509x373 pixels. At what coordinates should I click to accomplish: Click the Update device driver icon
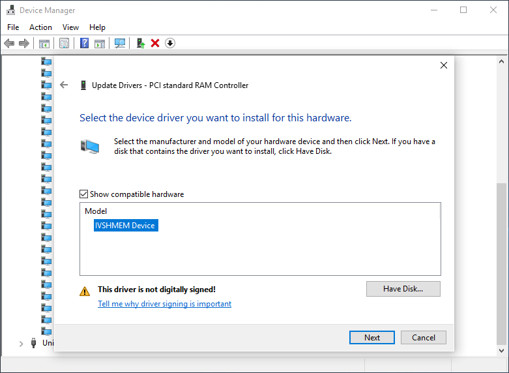tap(140, 43)
